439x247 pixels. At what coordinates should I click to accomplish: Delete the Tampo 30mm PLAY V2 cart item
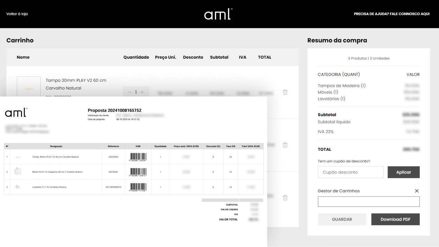pyautogui.click(x=285, y=92)
